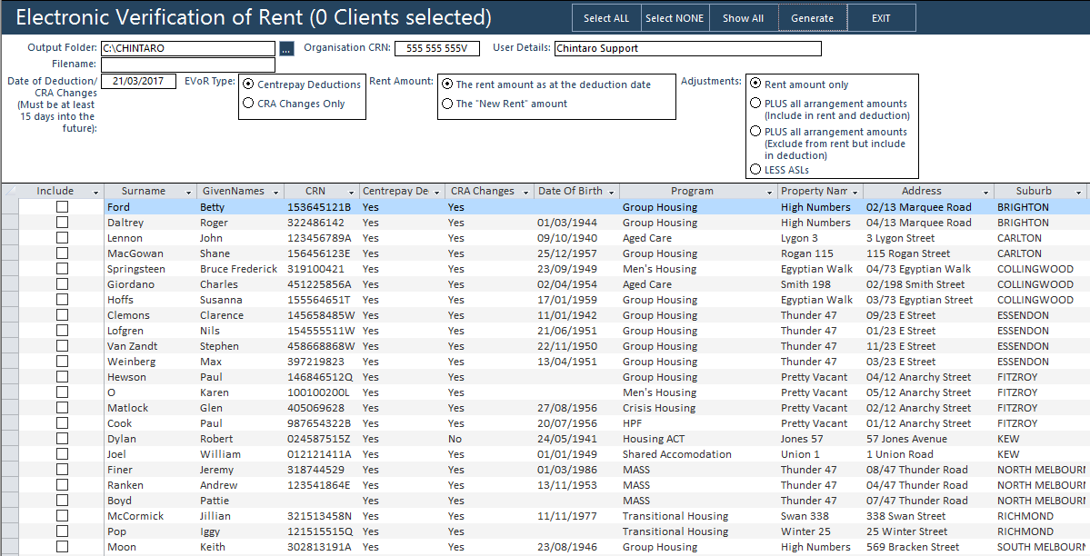The width and height of the screenshot is (1090, 556).
Task: Click the Select ALL button
Action: 605,17
